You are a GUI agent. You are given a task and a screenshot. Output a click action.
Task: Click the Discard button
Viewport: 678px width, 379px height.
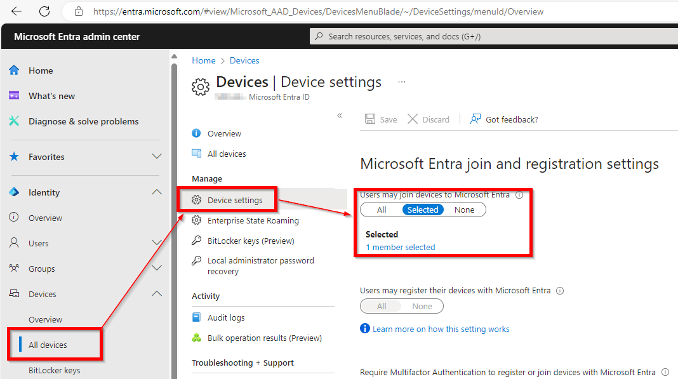(429, 119)
